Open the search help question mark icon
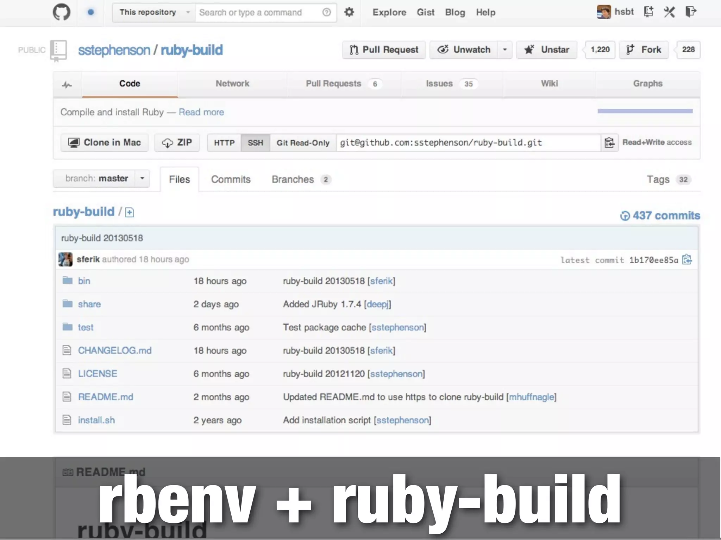The image size is (721, 540). coord(326,12)
